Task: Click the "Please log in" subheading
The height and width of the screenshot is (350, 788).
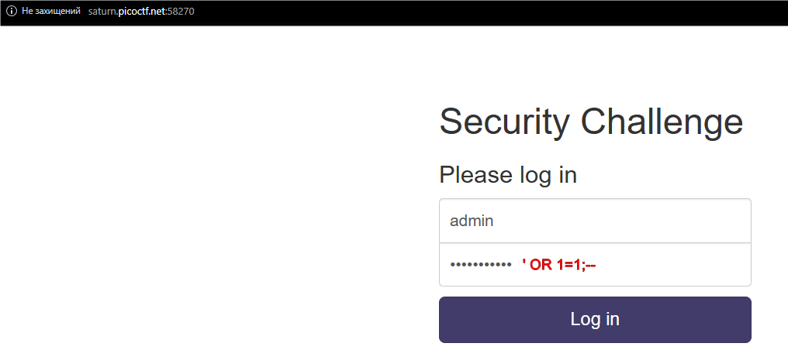Action: 508,175
